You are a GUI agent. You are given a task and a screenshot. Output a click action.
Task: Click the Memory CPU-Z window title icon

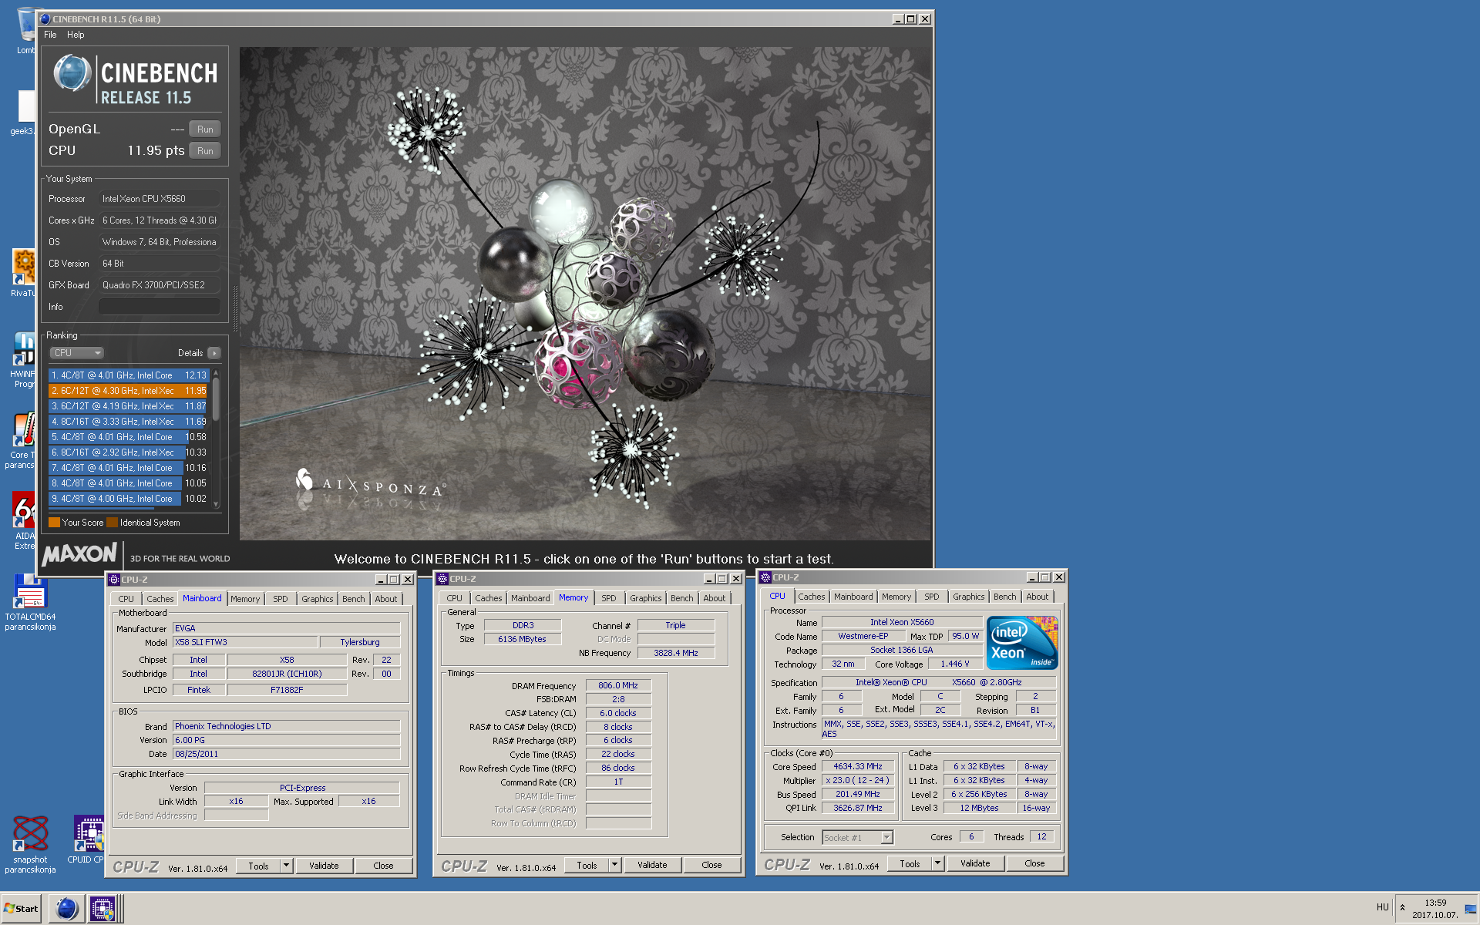pos(442,578)
